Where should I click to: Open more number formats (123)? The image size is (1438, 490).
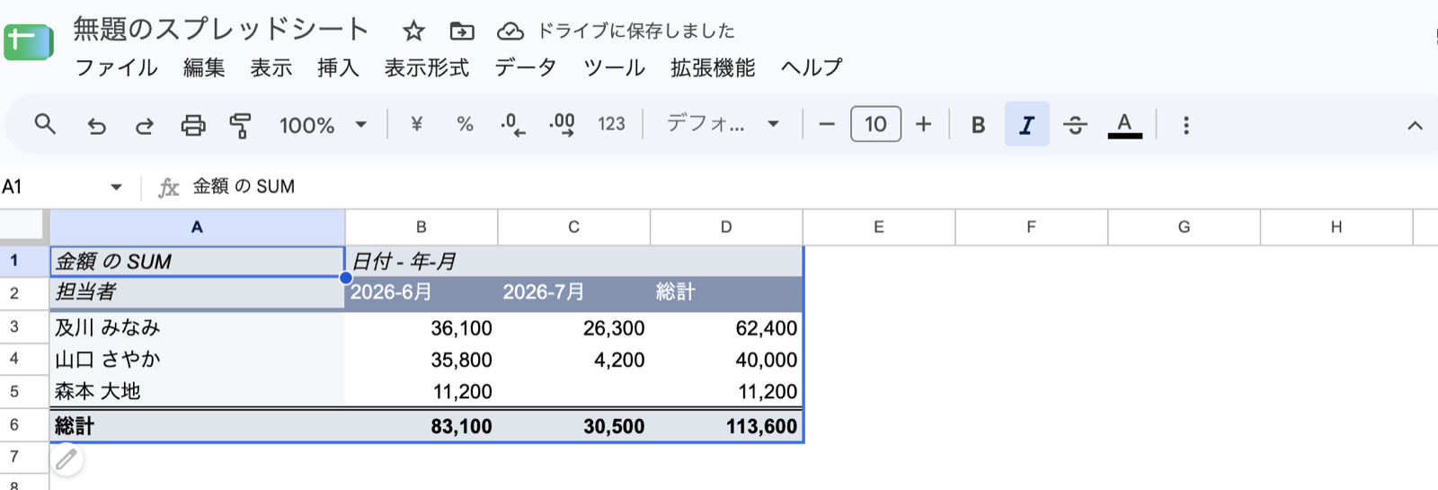click(611, 124)
